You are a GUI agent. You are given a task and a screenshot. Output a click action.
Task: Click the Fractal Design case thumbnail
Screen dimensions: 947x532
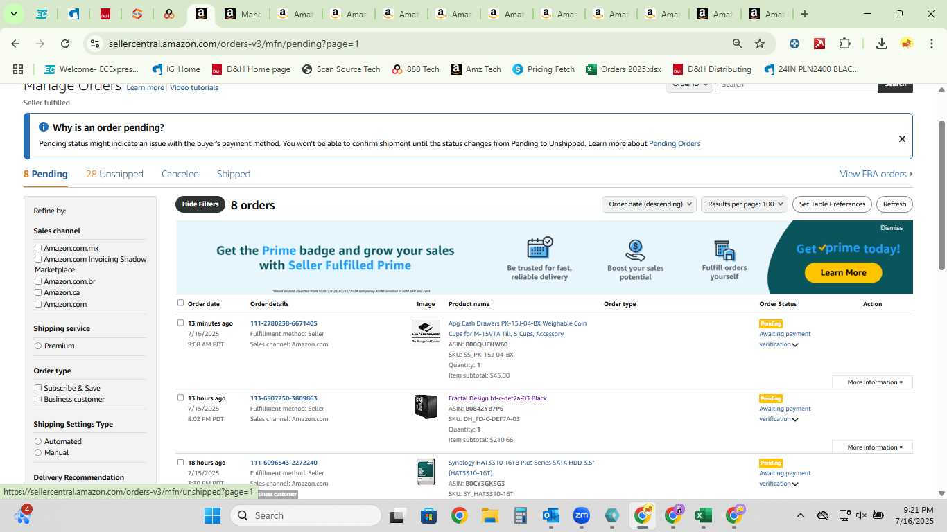[426, 407]
